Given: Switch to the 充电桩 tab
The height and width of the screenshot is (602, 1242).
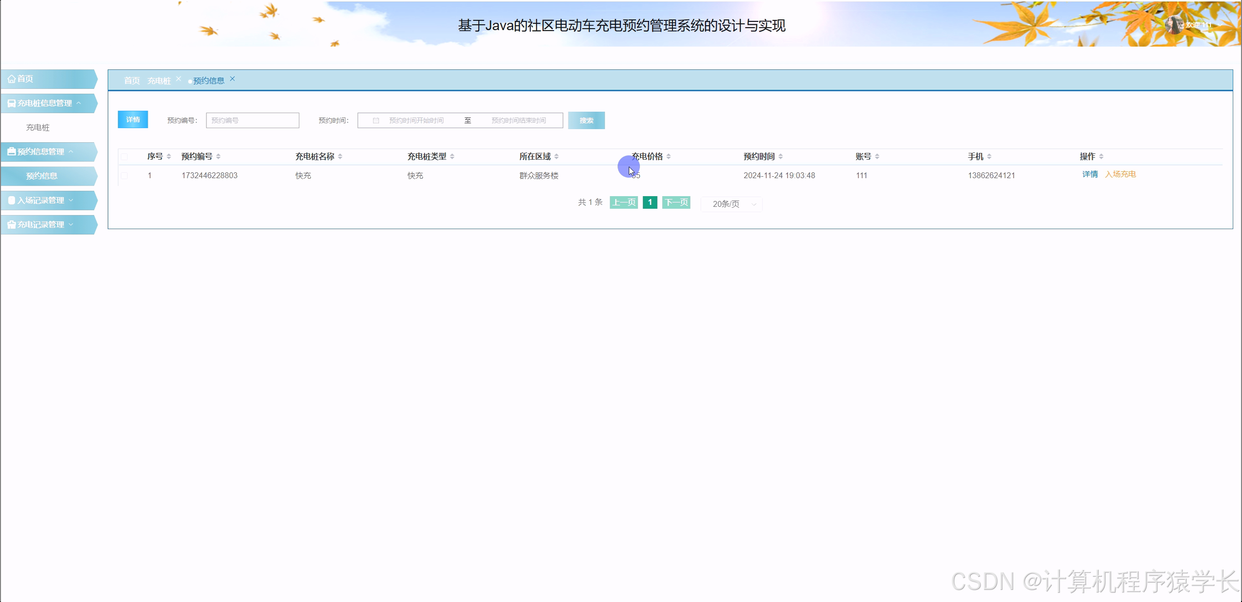Looking at the screenshot, I should [159, 81].
